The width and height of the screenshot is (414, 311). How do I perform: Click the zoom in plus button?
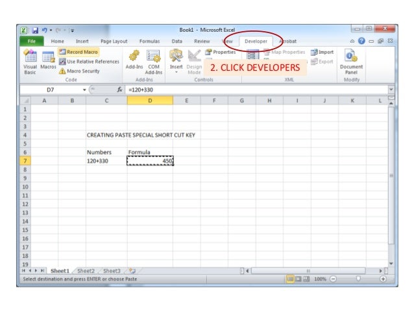(383, 279)
